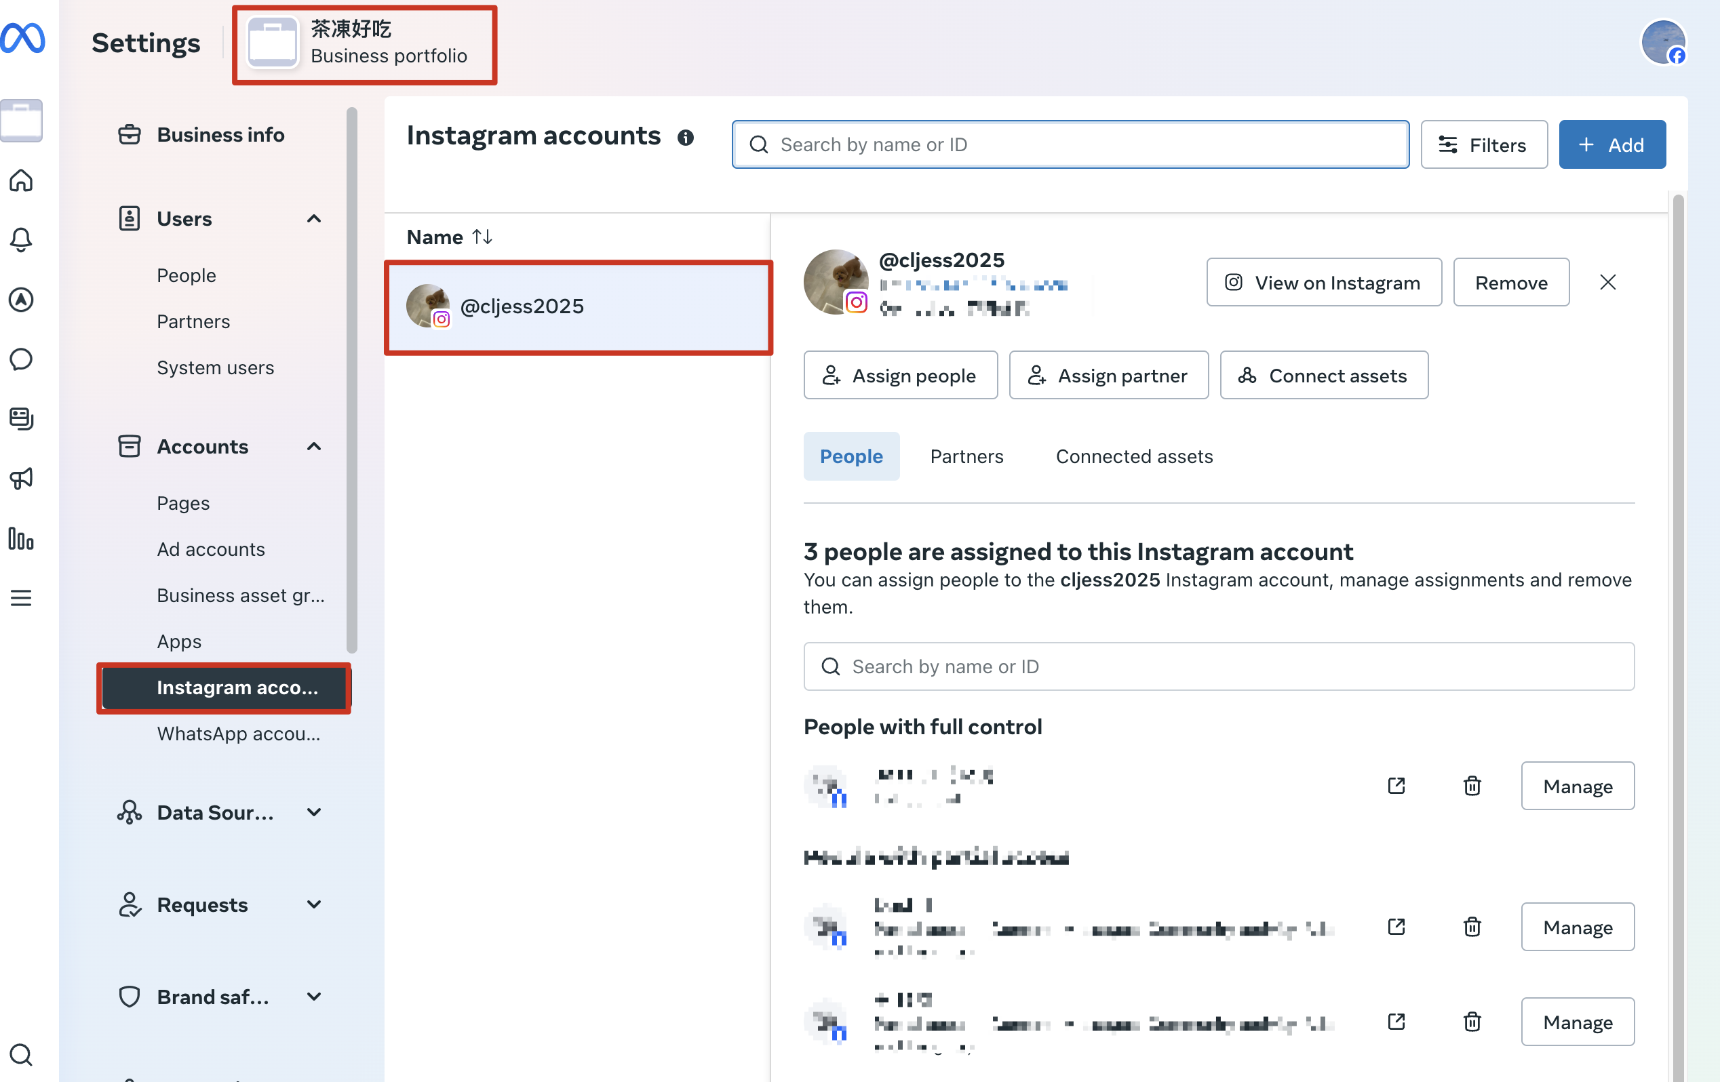Open WhatsApp accounts
This screenshot has height=1082, width=1720.
[x=239, y=734]
